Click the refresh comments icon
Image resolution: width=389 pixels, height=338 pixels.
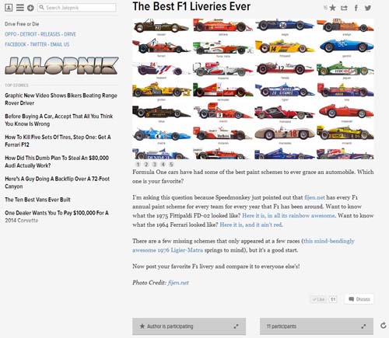tap(384, 326)
